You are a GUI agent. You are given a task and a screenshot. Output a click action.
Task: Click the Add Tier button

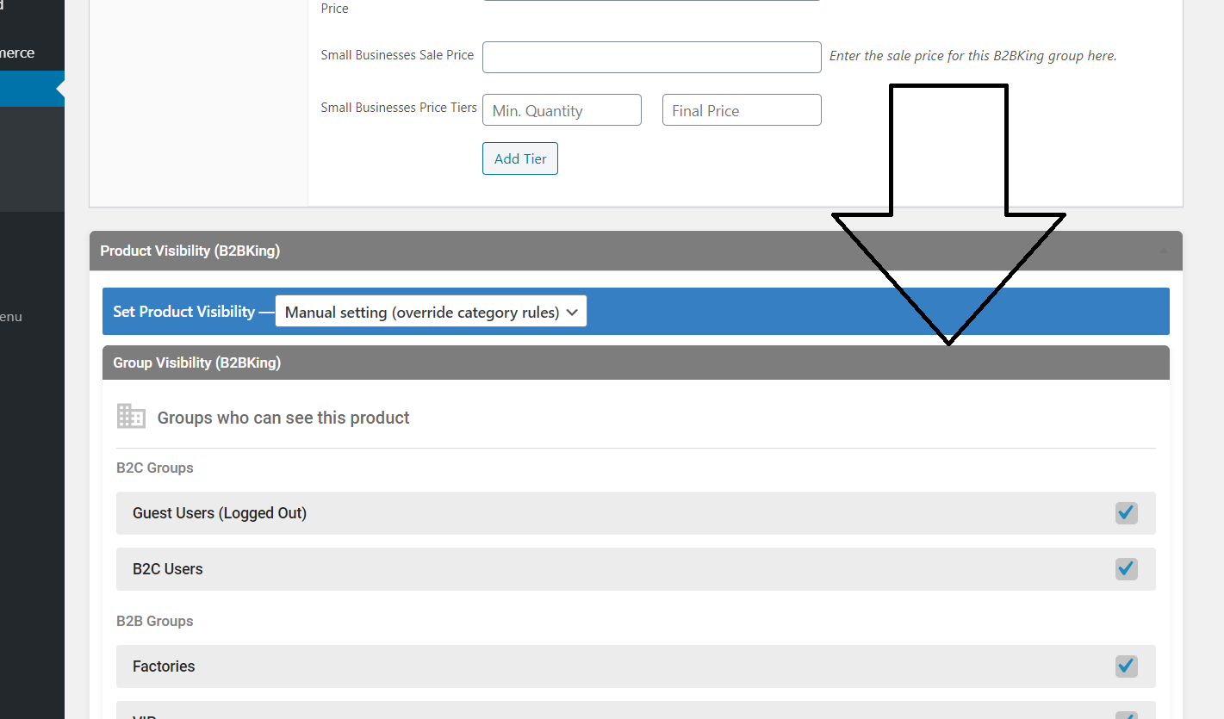520,158
